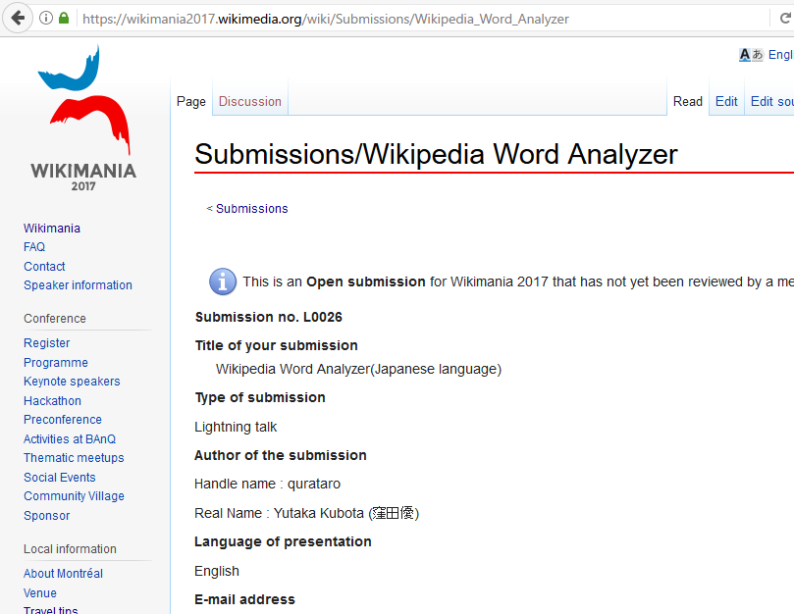Open the Venue link
The width and height of the screenshot is (794, 614).
40,592
